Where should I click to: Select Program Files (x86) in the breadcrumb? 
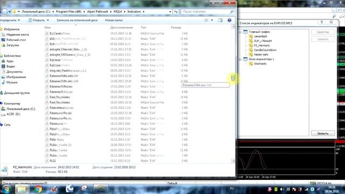[68, 12]
